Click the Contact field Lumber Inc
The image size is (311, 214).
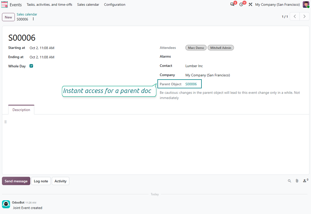coord(194,66)
